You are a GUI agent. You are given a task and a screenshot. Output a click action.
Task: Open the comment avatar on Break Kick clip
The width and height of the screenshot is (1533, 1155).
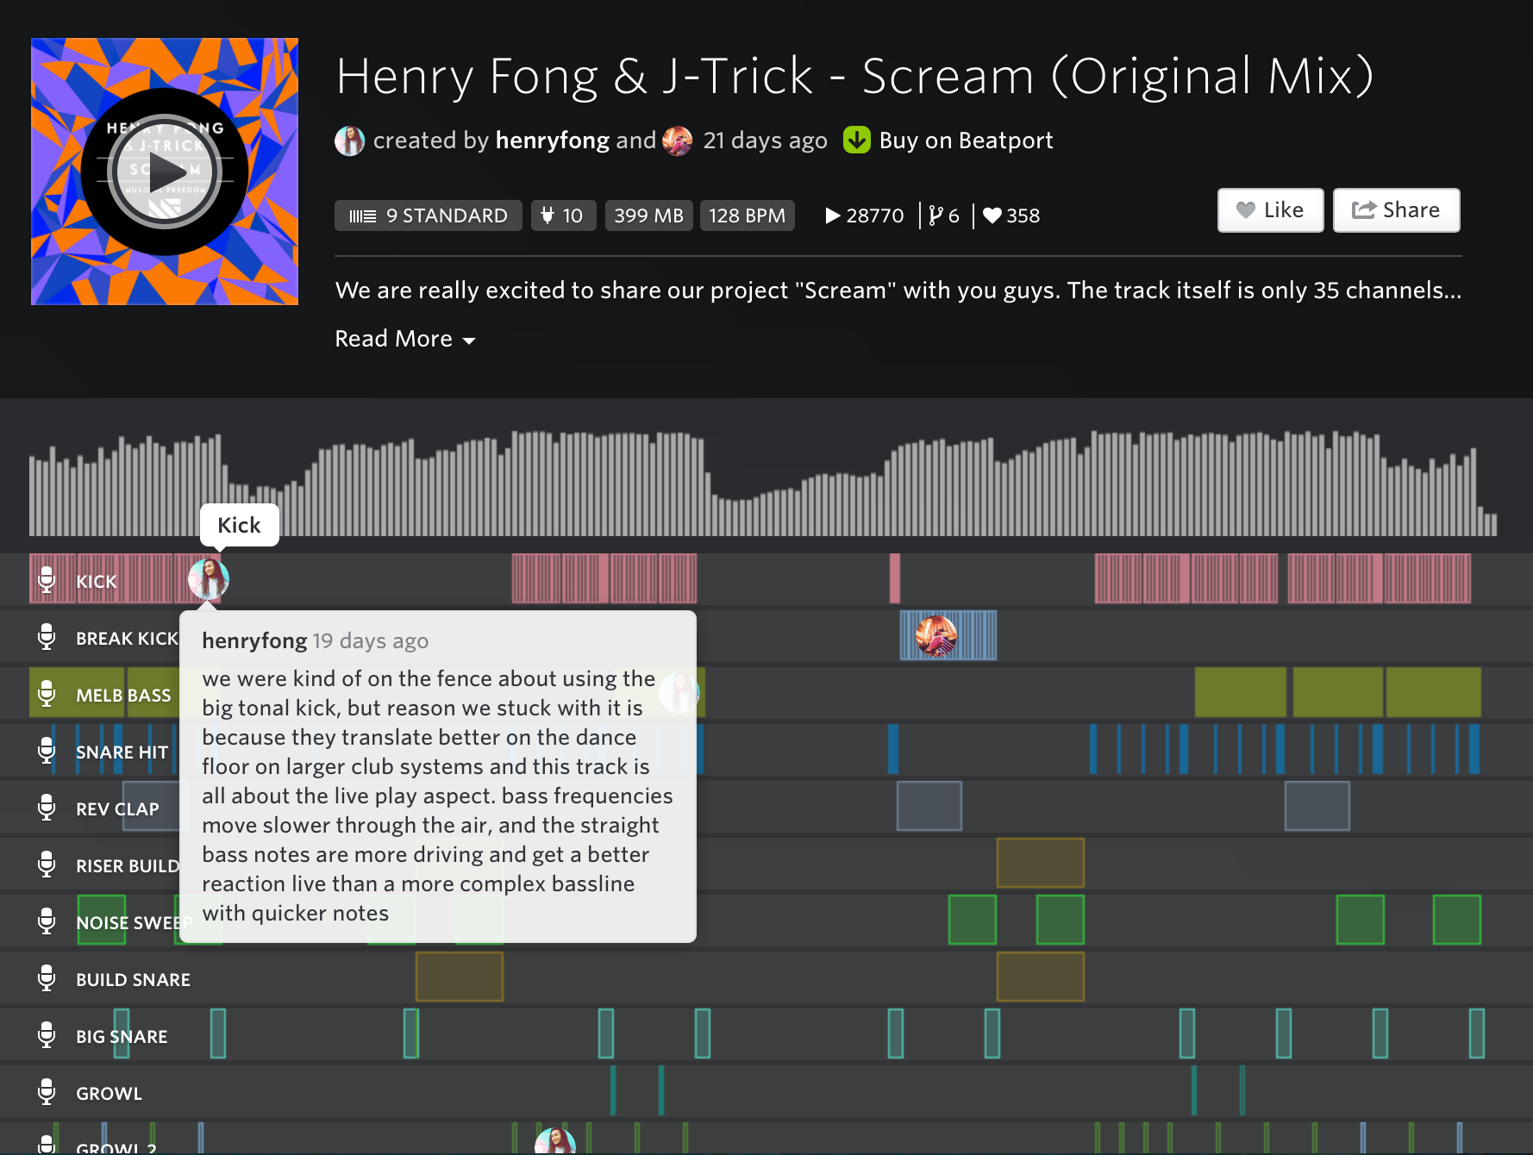point(935,636)
